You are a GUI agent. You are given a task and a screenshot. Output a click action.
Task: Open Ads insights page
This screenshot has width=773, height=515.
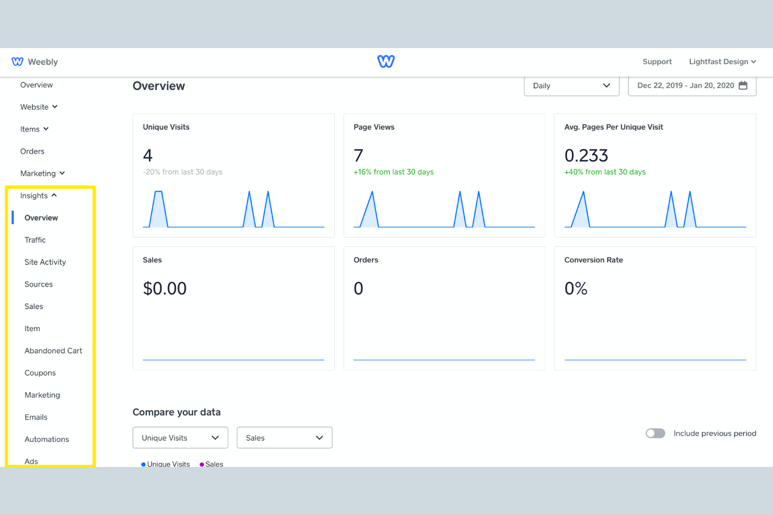(31, 461)
